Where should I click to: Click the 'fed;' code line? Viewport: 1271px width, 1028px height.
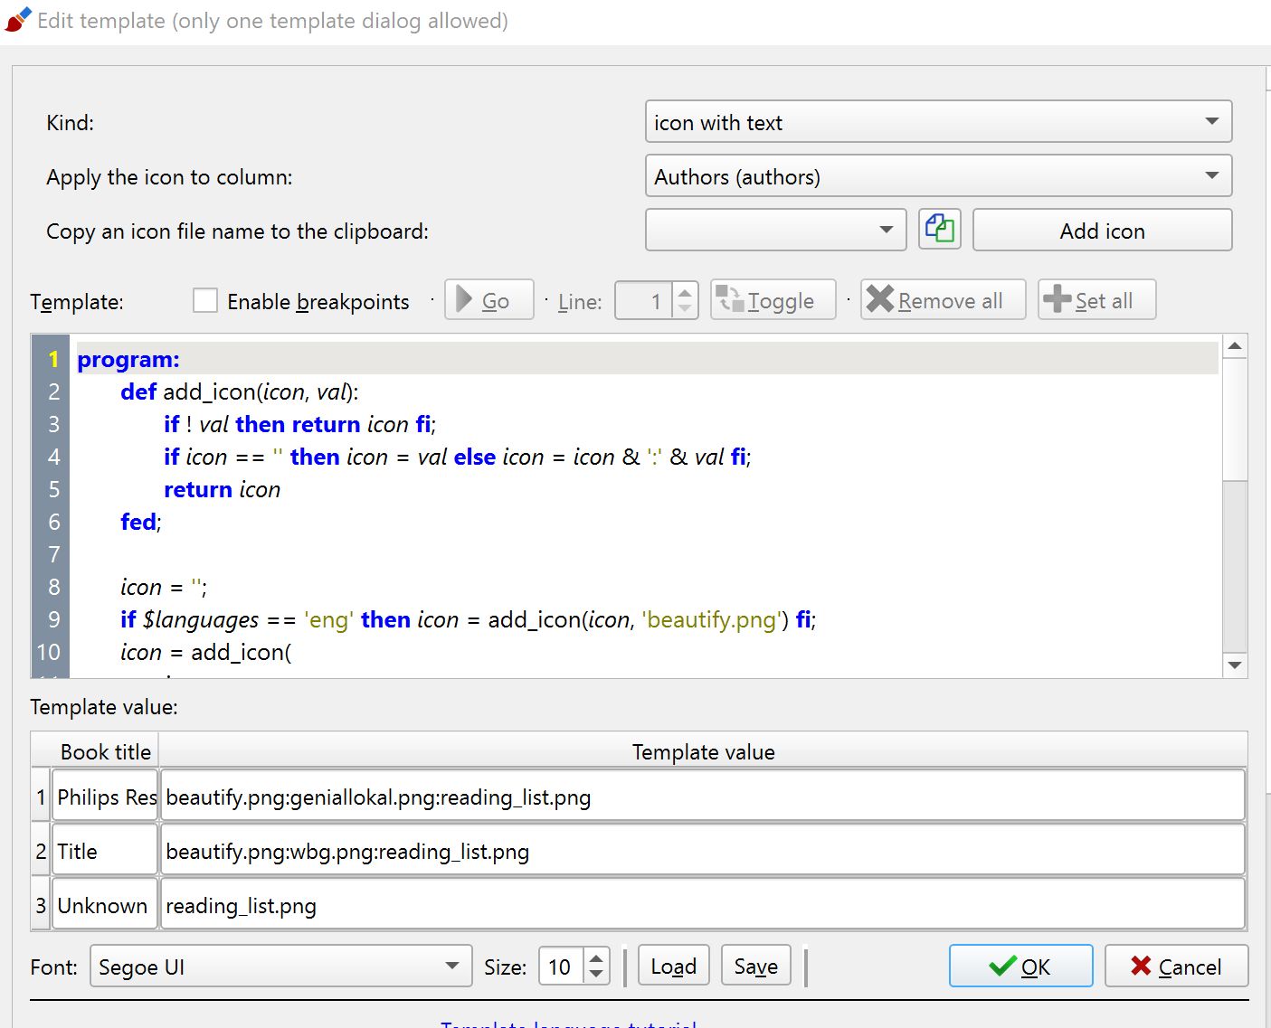point(141,522)
